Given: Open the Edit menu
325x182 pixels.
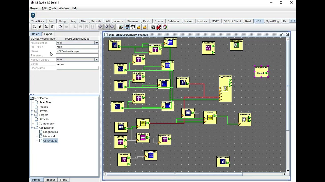Looking at the screenshot, I should [44, 8].
